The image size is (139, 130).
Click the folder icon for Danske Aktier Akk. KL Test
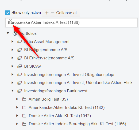pos(24,116)
